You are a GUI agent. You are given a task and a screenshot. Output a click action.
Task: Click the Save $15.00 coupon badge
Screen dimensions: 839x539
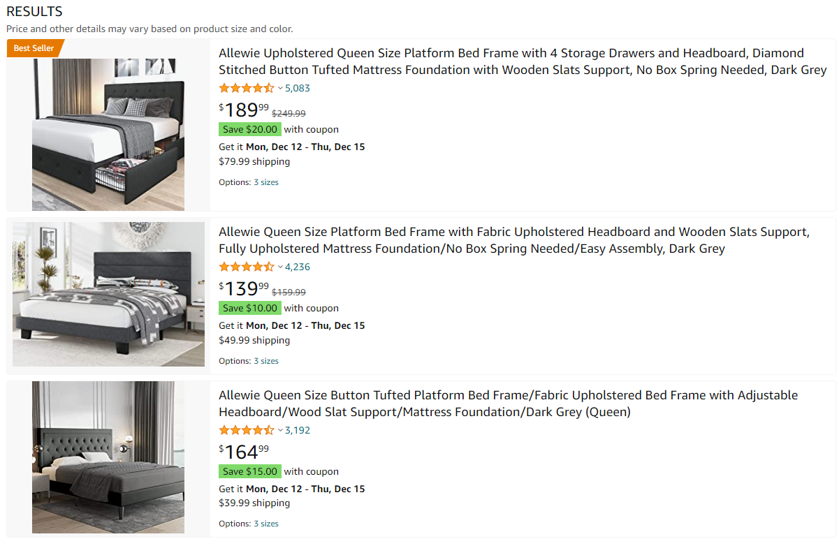pyautogui.click(x=250, y=471)
